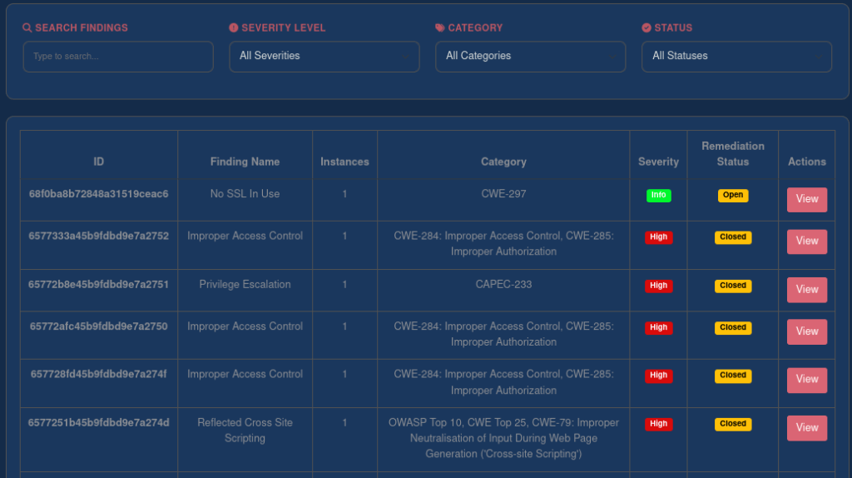Screen dimensions: 852x478
Task: View the No SSL In Use finding
Action: pyautogui.click(x=806, y=200)
